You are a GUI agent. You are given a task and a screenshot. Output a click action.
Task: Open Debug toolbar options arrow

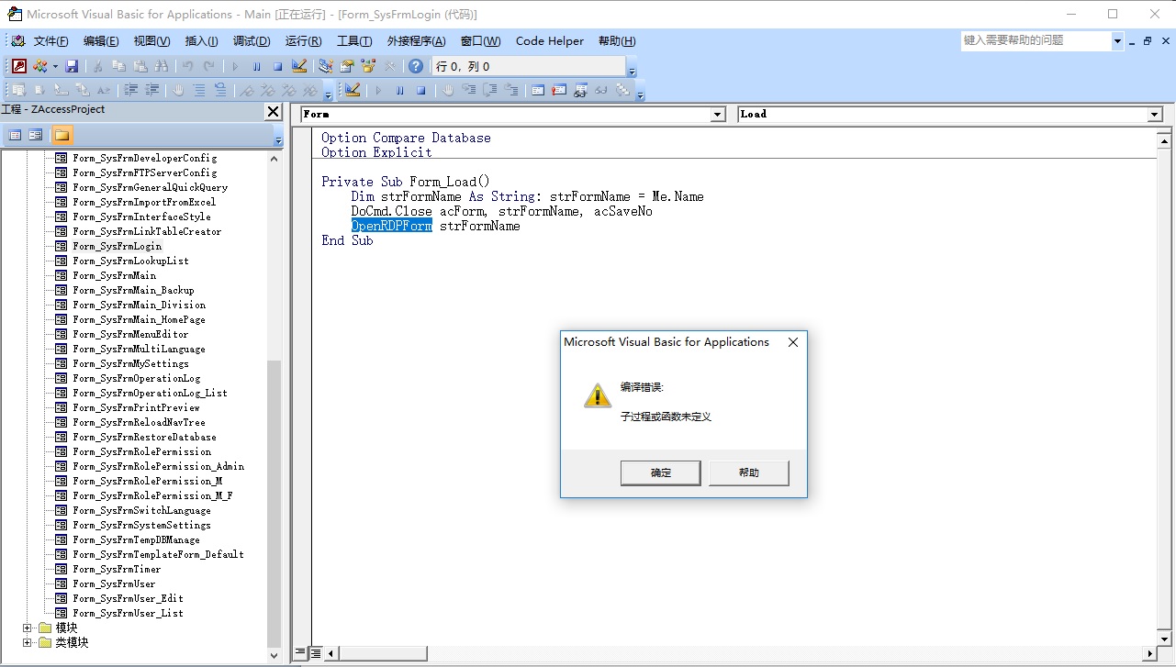click(x=639, y=92)
